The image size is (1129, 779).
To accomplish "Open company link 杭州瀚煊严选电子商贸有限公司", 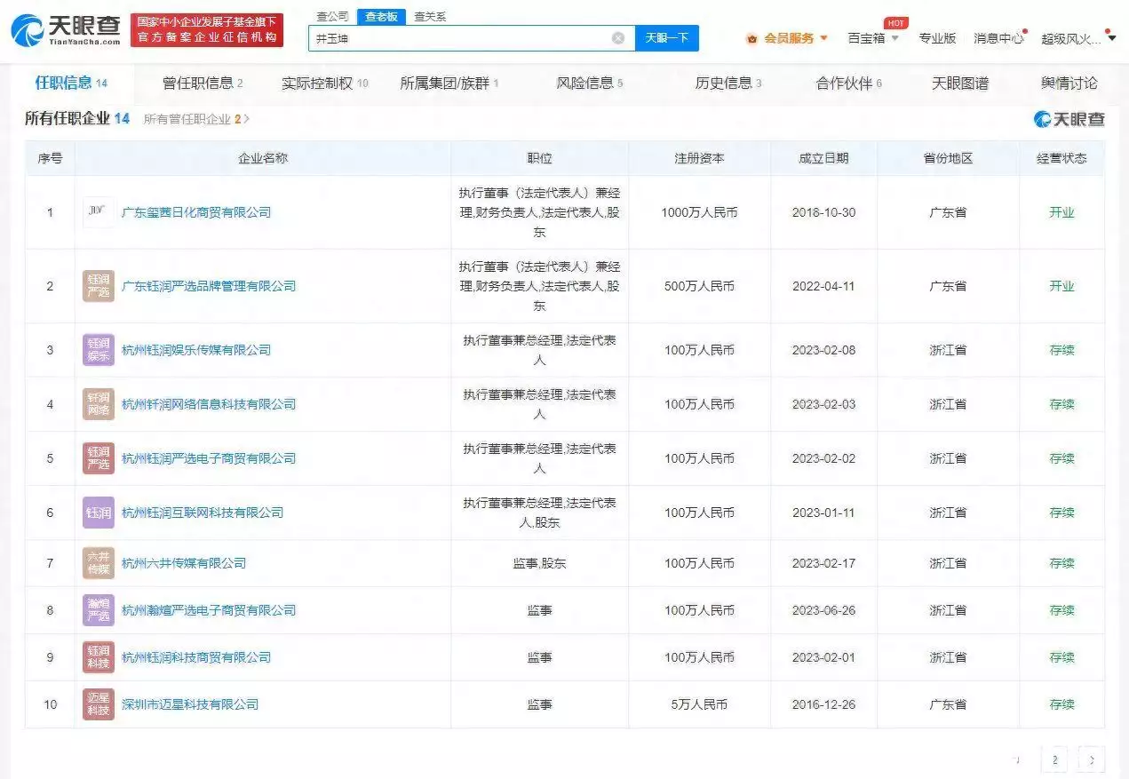I will [x=209, y=610].
